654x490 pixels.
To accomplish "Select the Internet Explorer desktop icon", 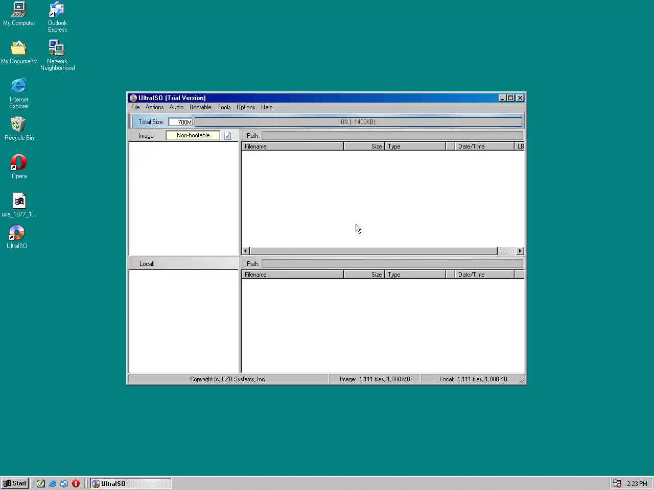I will [19, 93].
